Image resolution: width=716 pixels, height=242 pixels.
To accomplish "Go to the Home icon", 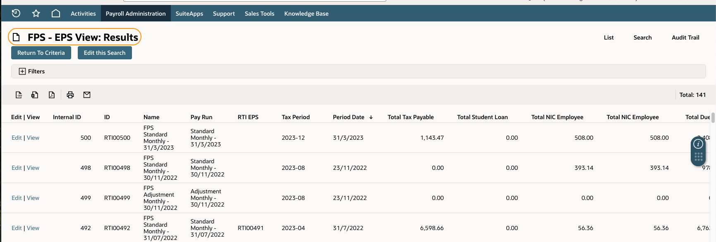I will pyautogui.click(x=56, y=13).
